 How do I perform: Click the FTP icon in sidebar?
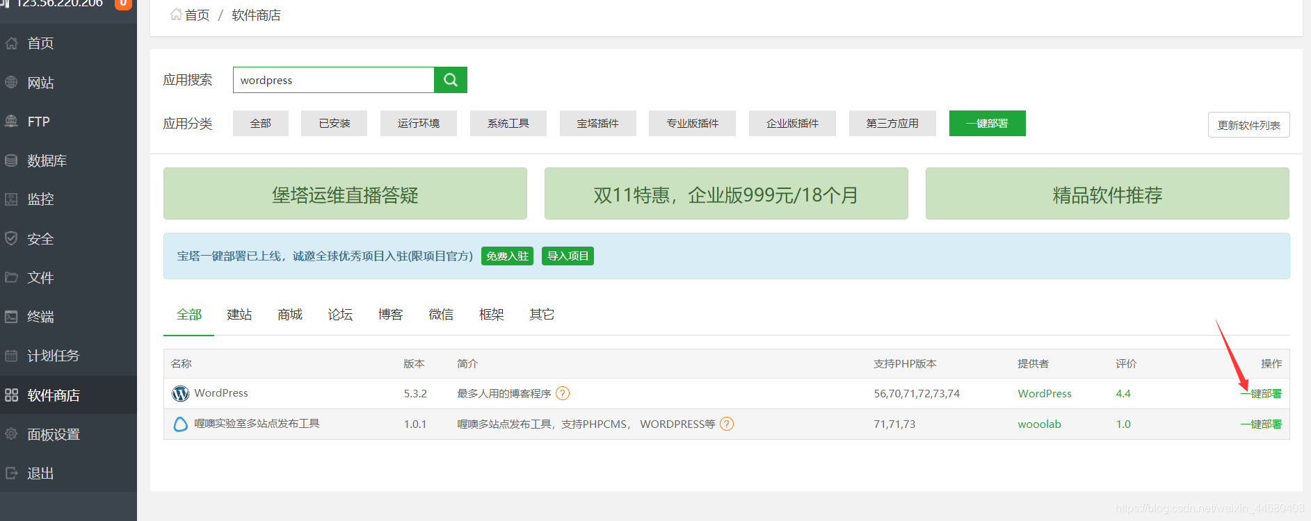(x=11, y=121)
